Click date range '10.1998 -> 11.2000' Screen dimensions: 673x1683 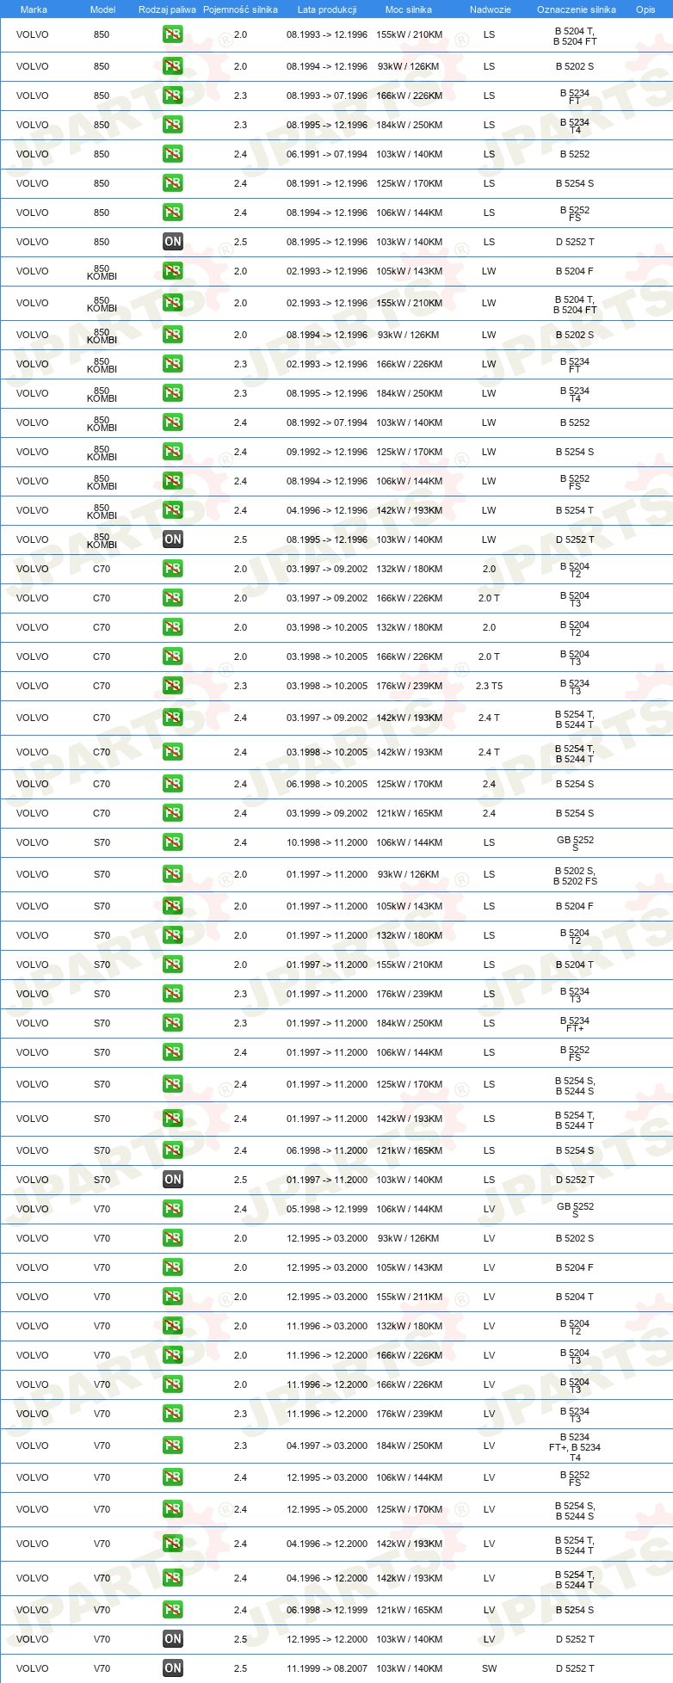(x=327, y=842)
